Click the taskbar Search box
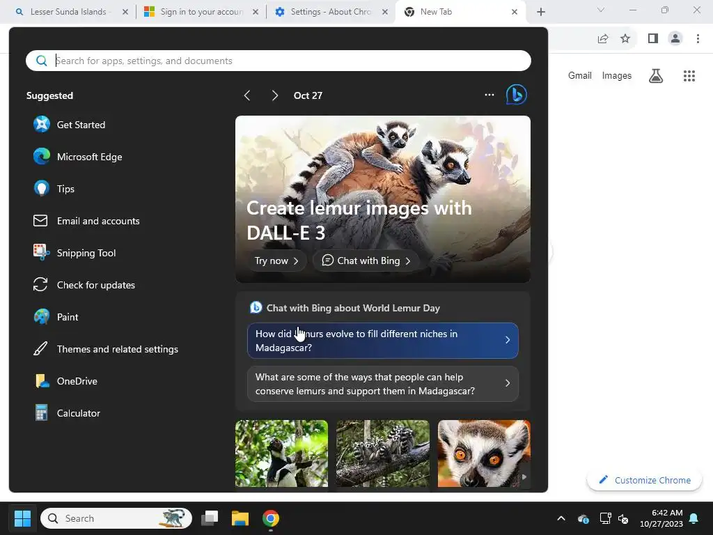 coord(116,518)
